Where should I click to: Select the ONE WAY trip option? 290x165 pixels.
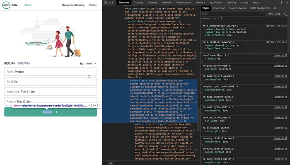click(24, 63)
